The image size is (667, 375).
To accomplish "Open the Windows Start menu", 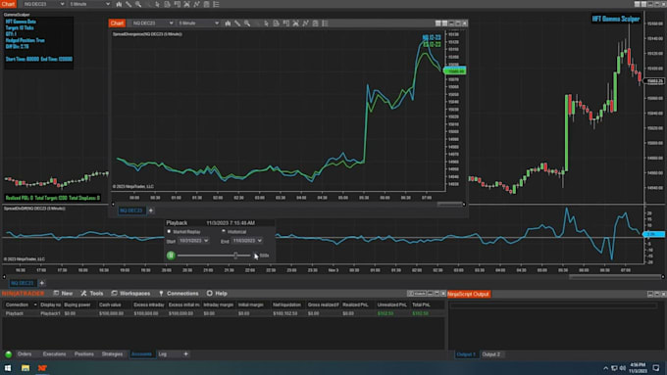I will pyautogui.click(x=8, y=368).
